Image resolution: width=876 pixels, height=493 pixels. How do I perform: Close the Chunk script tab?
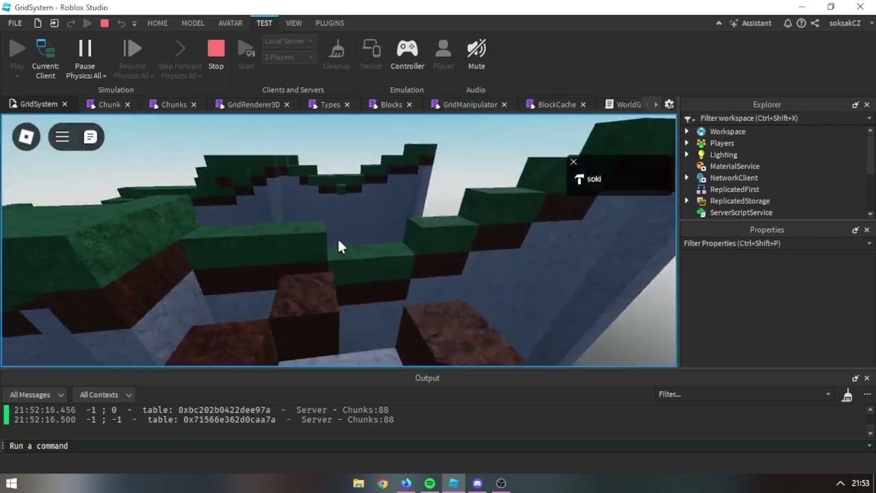(x=127, y=105)
